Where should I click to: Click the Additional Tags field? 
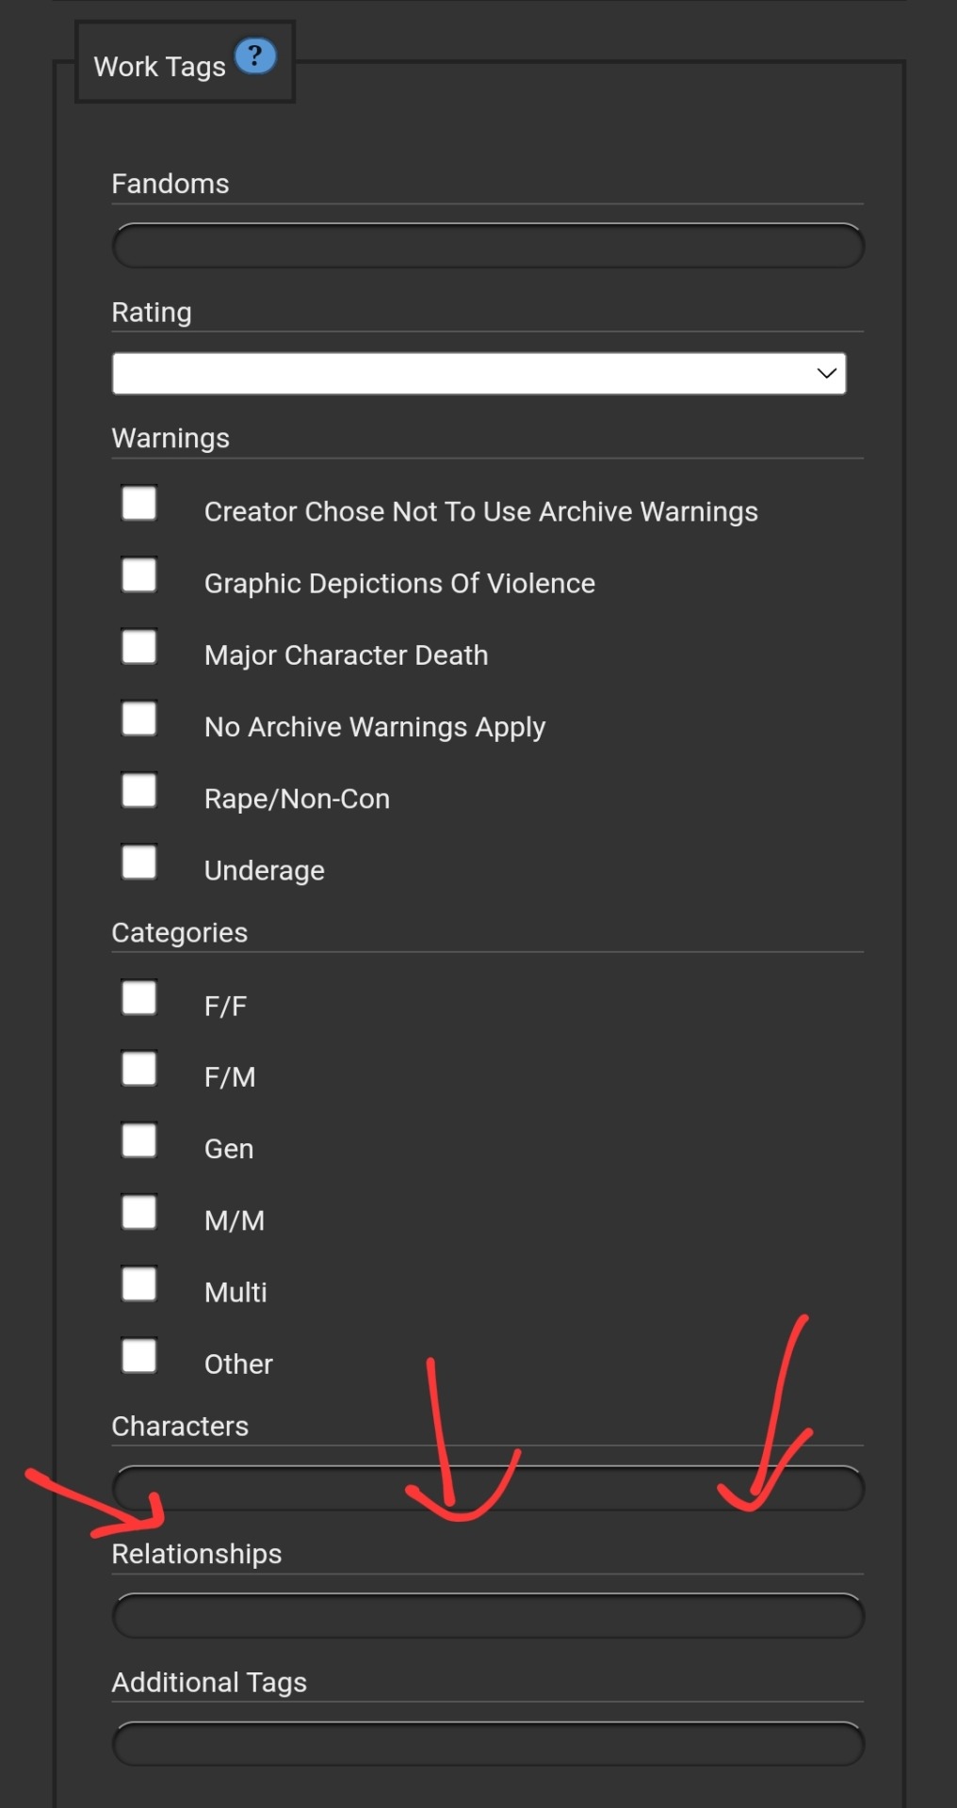[487, 1745]
